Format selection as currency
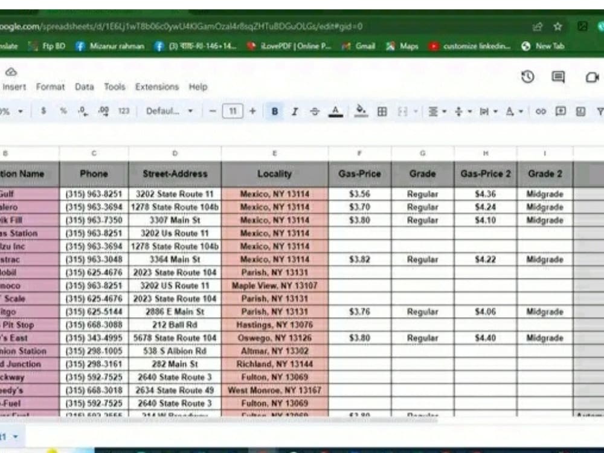 coord(42,111)
